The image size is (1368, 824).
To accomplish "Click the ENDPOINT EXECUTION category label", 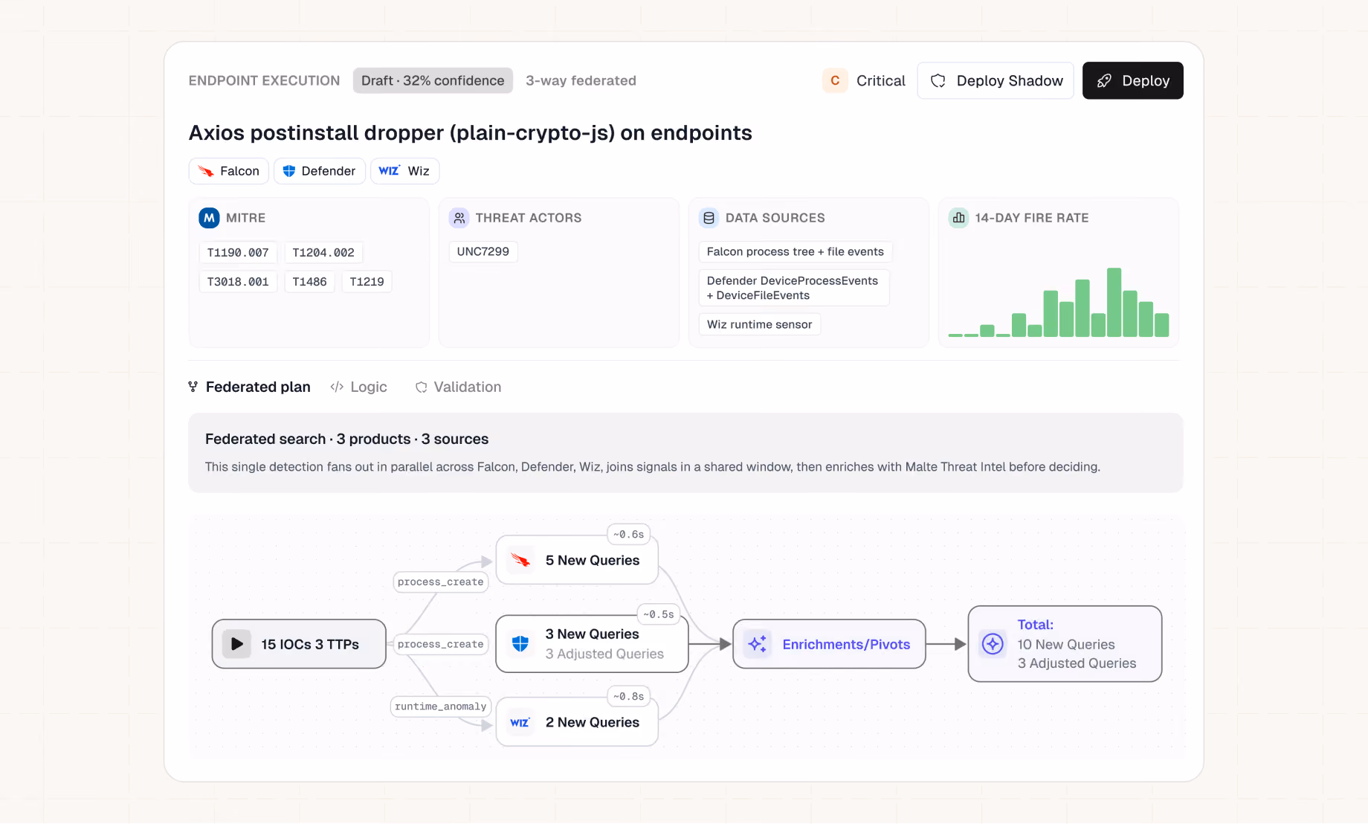I will pyautogui.click(x=264, y=80).
